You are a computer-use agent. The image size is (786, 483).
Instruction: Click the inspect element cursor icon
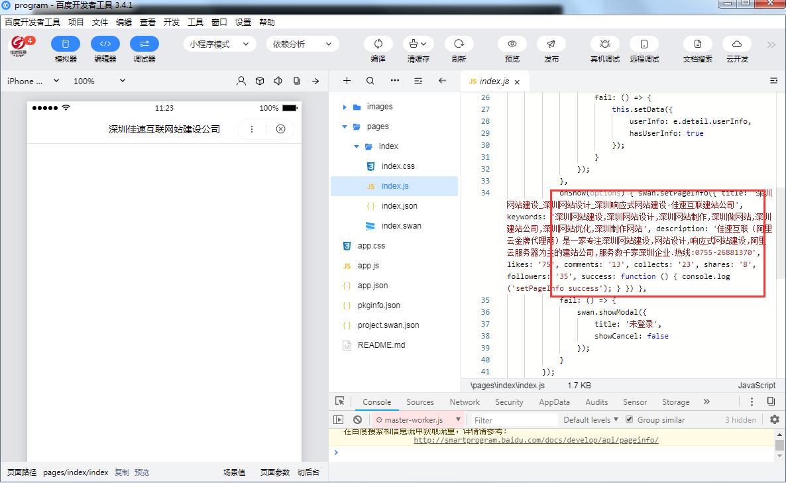coord(340,402)
